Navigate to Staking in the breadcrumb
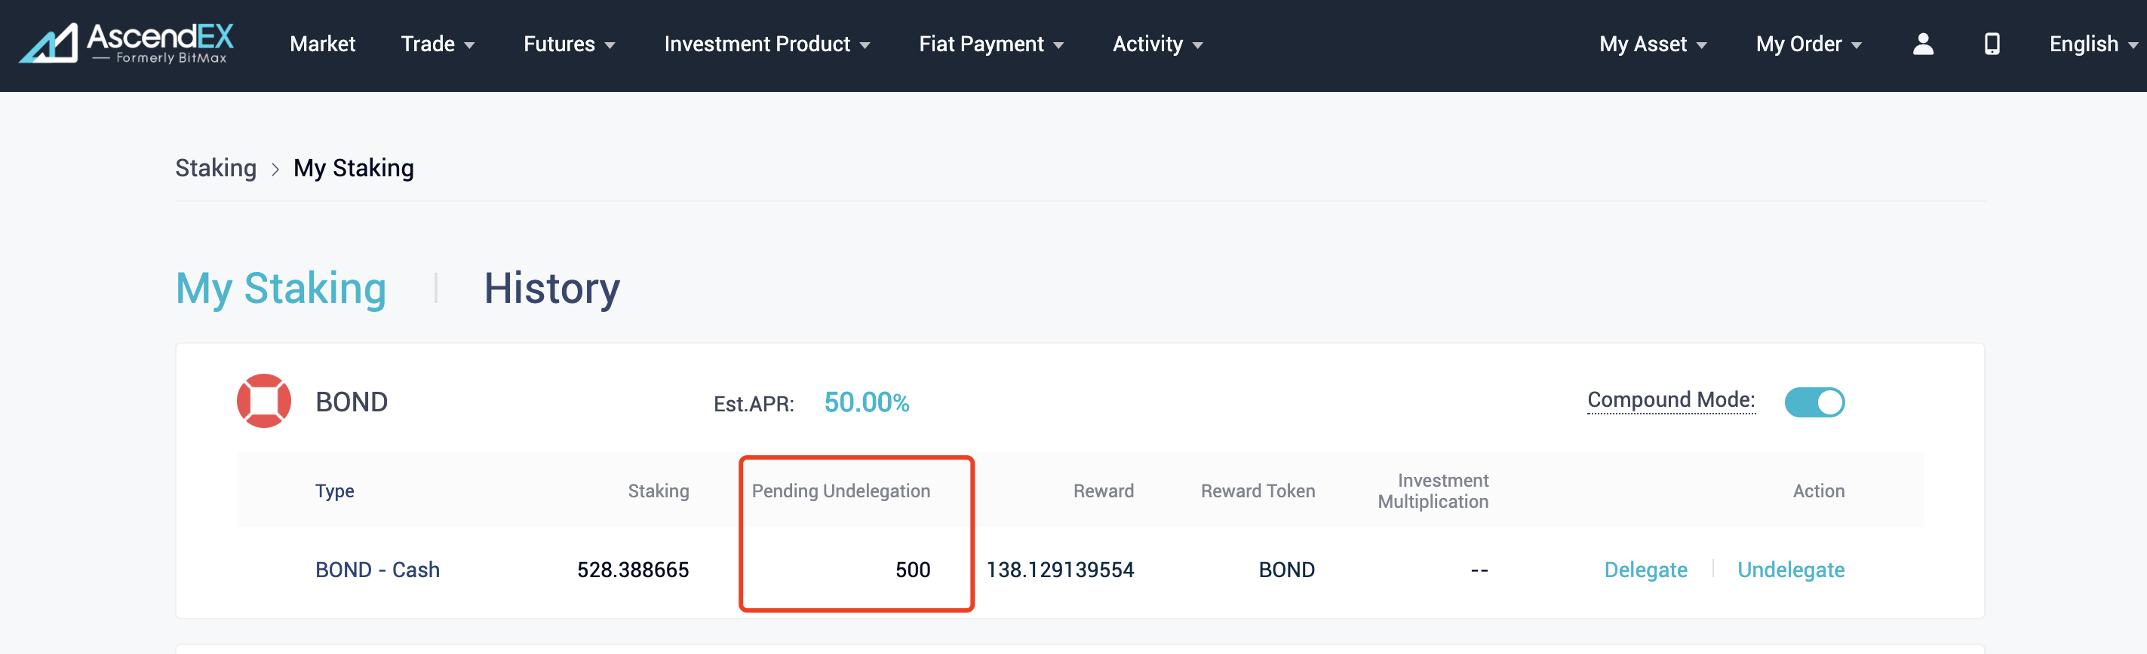Image resolution: width=2147 pixels, height=654 pixels. (x=216, y=168)
